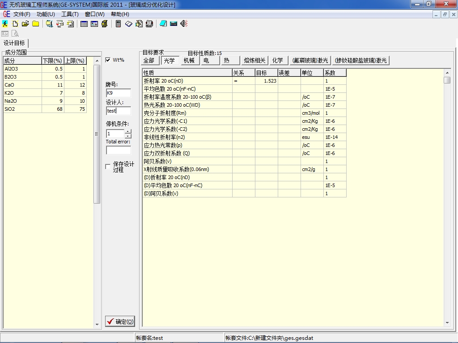Enable the 保存设计过程 checkbox
Image resolution: width=458 pixels, height=343 pixels.
click(x=108, y=167)
